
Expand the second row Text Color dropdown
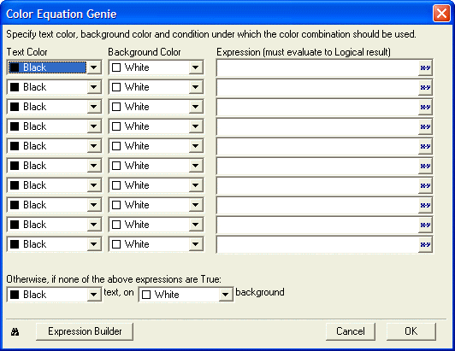(x=94, y=87)
